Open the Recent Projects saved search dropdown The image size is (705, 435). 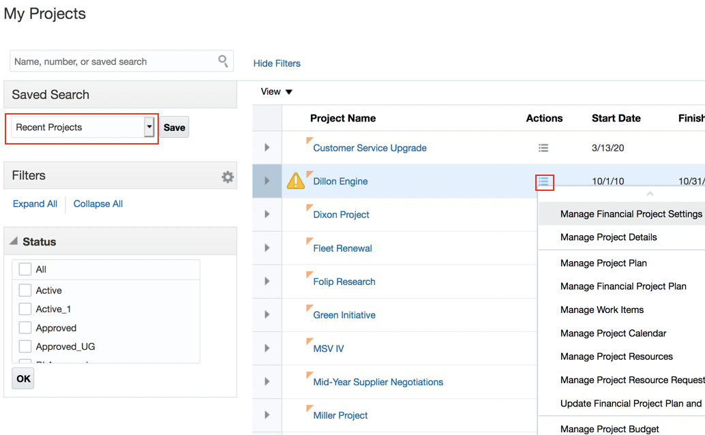[149, 127]
